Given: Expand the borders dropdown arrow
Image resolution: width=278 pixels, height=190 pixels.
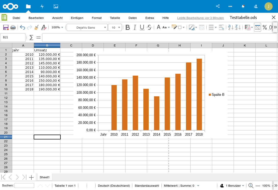Looking at the screenshot, I should point(196,27).
